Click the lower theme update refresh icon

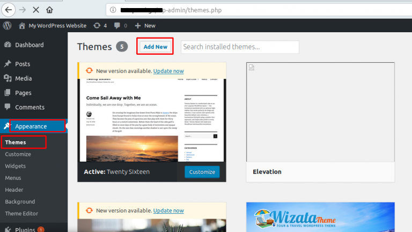pyautogui.click(x=90, y=210)
